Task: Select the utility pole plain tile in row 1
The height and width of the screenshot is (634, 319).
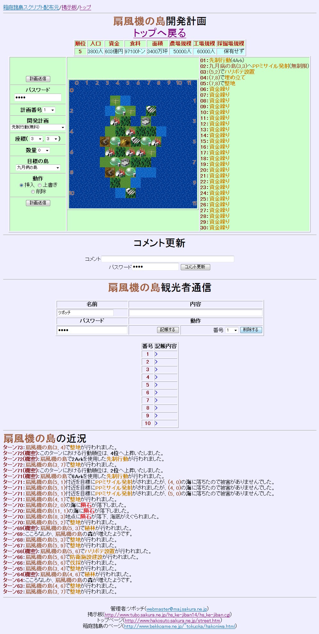Action: click(x=115, y=101)
